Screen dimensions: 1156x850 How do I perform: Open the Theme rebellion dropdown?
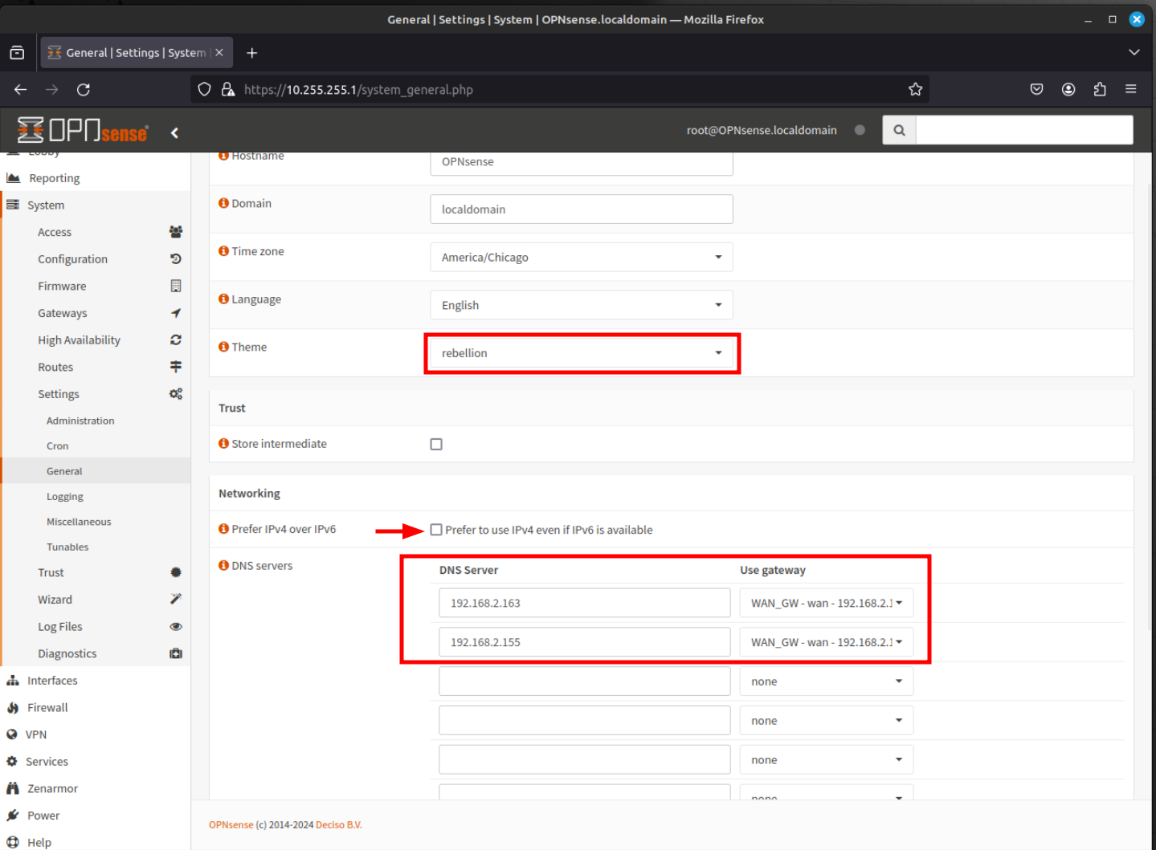coord(582,353)
